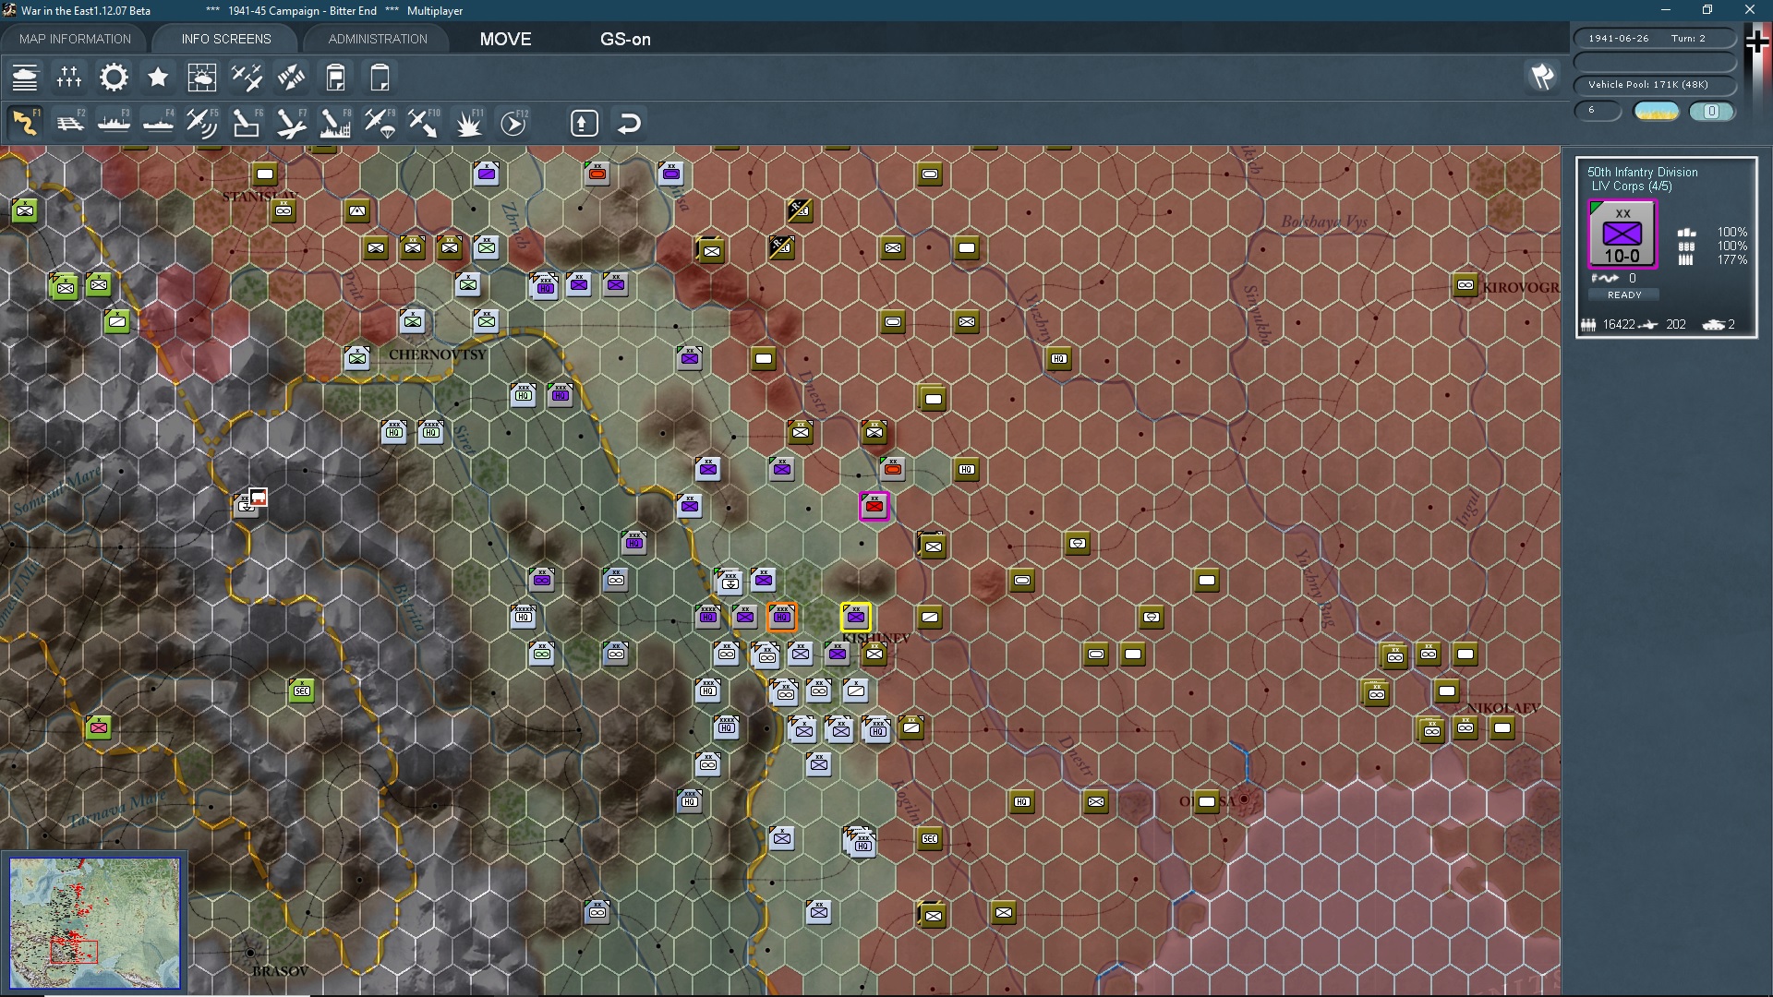Viewport: 1773px width, 997px height.
Task: Click the clear weather sky indicator
Action: click(1657, 111)
